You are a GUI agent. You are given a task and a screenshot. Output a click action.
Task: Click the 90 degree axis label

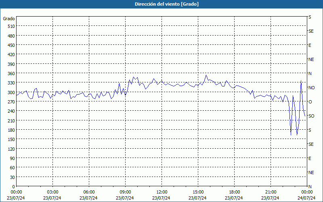click(x=13, y=158)
